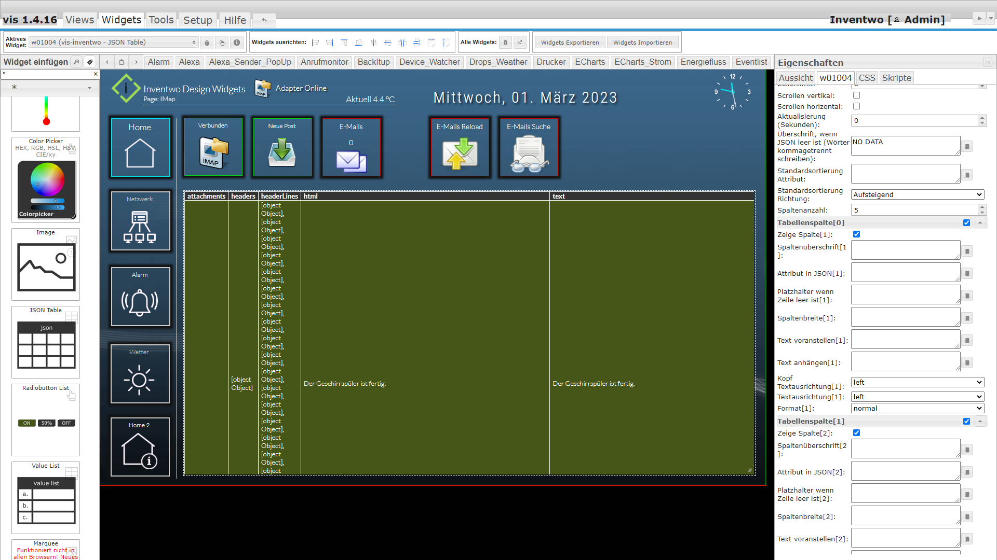Uncheck Zeige Spalte[2] checkbox
Screen dimensions: 997x560
pyautogui.click(x=857, y=433)
